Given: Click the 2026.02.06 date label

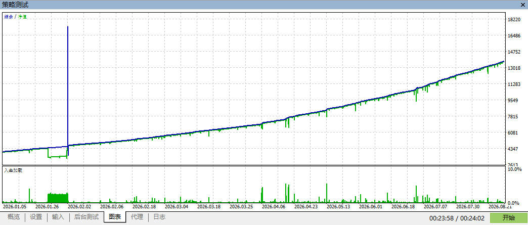Looking at the screenshot, I should click(112, 207).
